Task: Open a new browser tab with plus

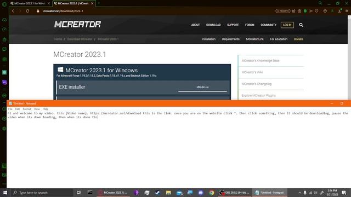Action: 99,3
